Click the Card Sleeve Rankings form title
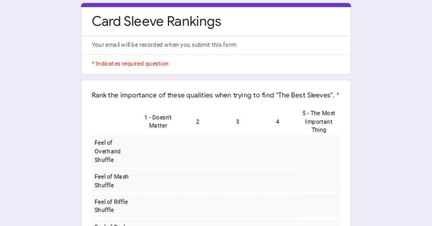Viewport: 432px width, 226px height. point(156,22)
